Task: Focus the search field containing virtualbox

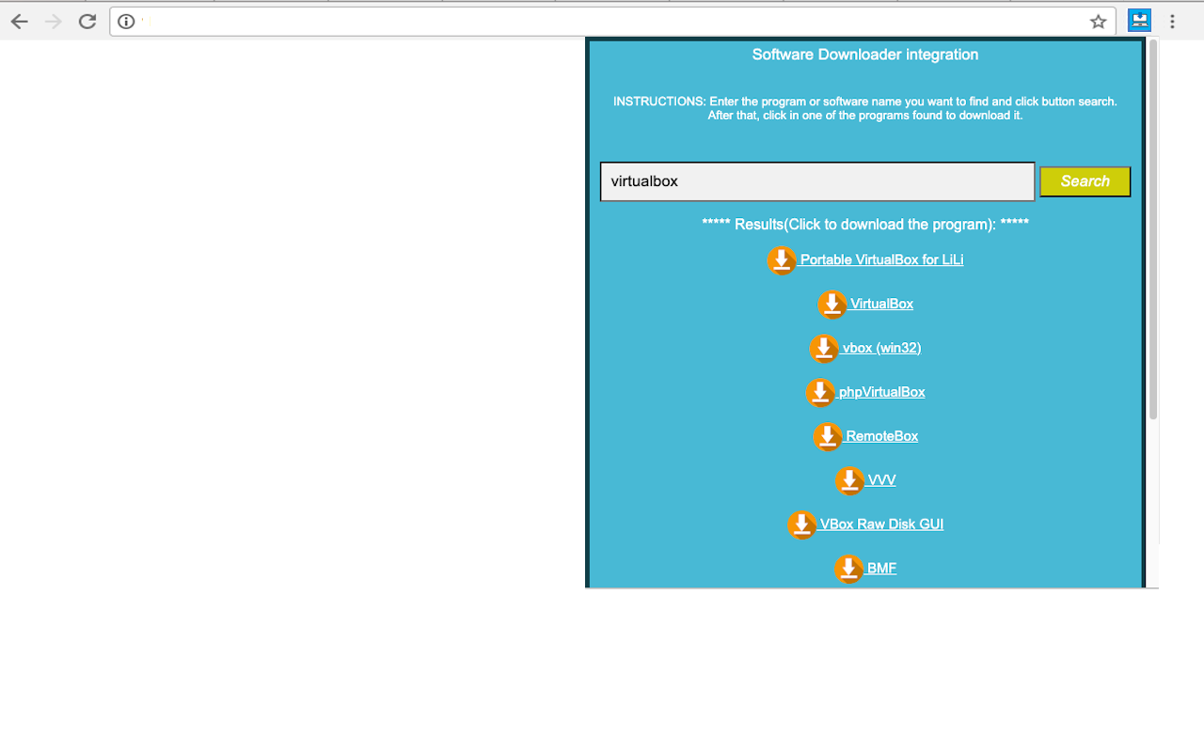Action: [817, 181]
